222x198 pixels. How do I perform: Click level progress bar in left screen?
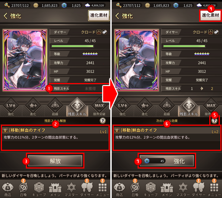(73, 46)
